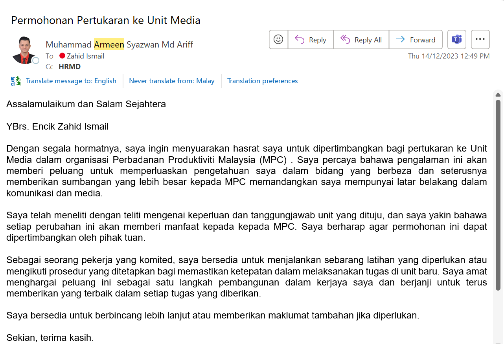
Task: Forward this email message
Action: [x=416, y=40]
